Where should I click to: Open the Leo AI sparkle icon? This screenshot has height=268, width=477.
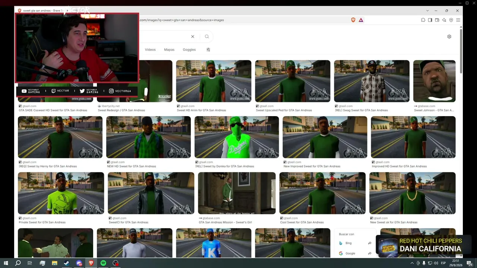click(444, 20)
